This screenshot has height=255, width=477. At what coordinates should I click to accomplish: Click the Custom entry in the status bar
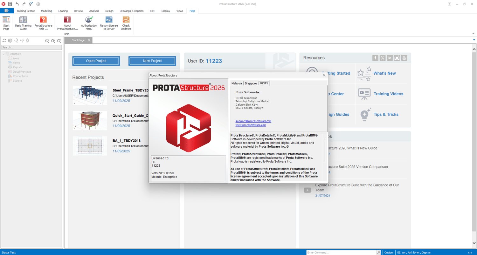tap(389, 252)
